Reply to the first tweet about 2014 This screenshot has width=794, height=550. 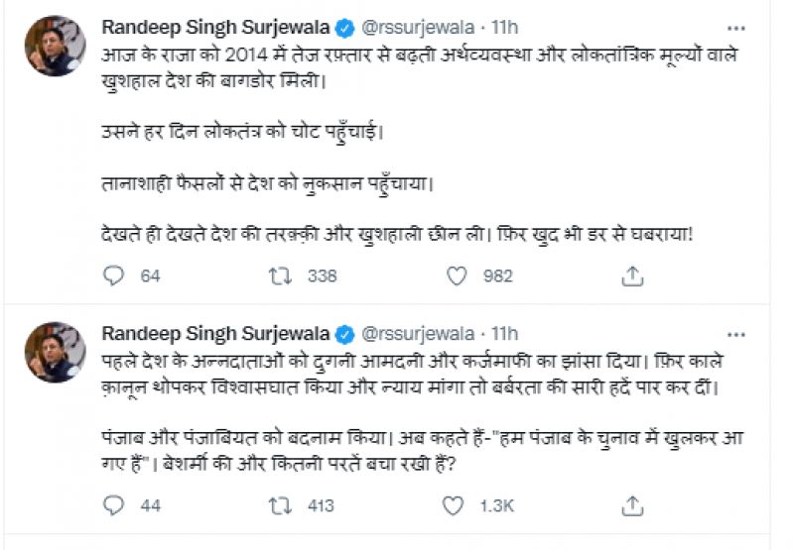115,276
